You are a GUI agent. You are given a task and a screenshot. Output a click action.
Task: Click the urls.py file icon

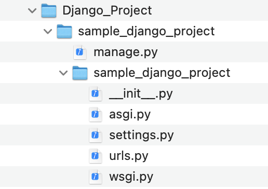tap(96, 156)
